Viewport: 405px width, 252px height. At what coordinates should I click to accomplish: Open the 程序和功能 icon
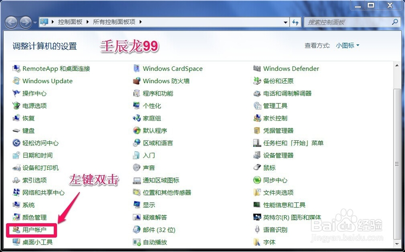click(136, 93)
